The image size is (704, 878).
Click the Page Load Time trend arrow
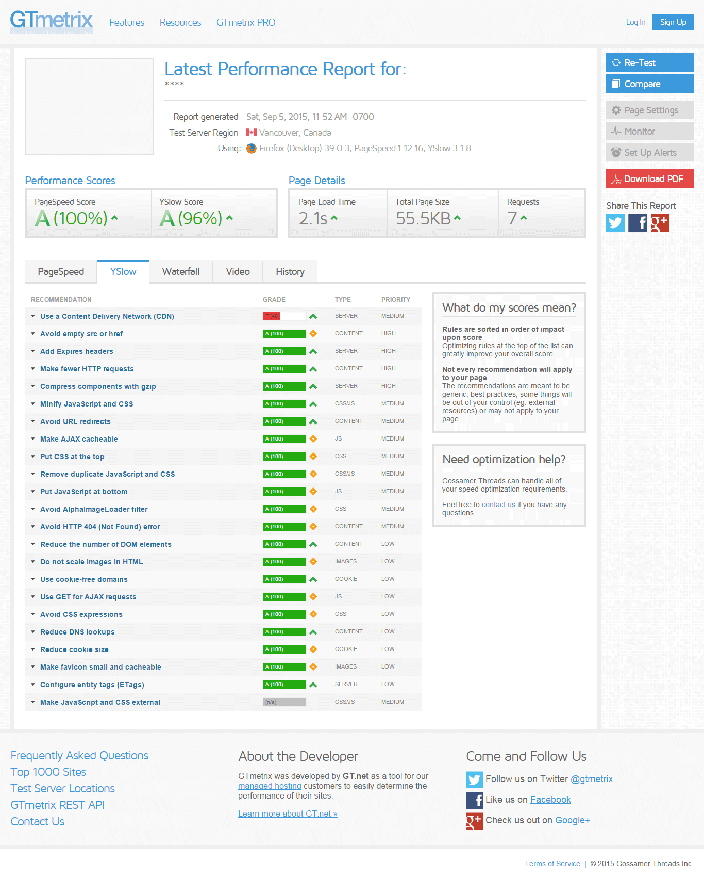click(334, 218)
